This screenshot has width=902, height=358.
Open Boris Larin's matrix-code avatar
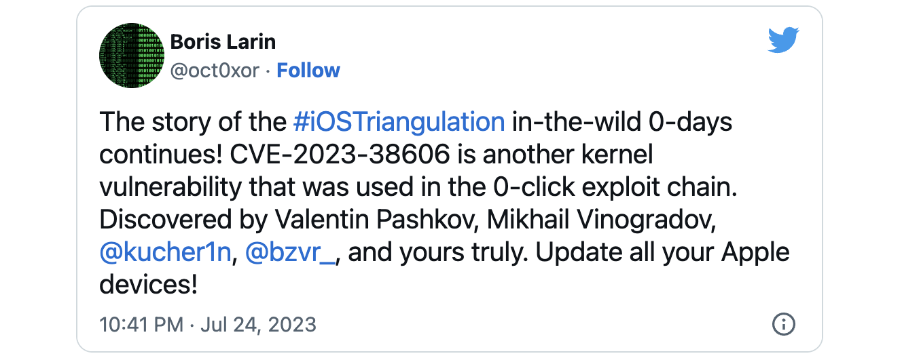click(132, 55)
